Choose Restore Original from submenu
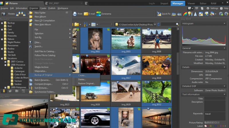Viewport: 229px width, 128px height. (86, 83)
